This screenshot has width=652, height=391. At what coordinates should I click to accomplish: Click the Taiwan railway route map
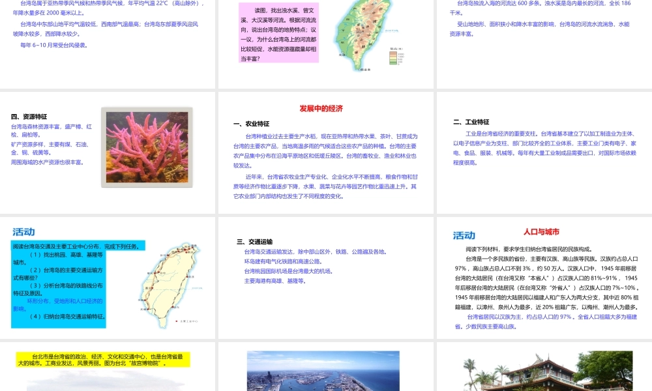point(170,285)
